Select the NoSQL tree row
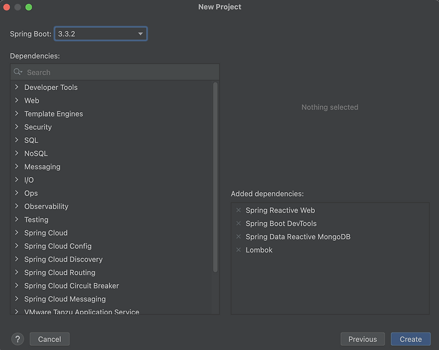This screenshot has height=350, width=439. 111,154
